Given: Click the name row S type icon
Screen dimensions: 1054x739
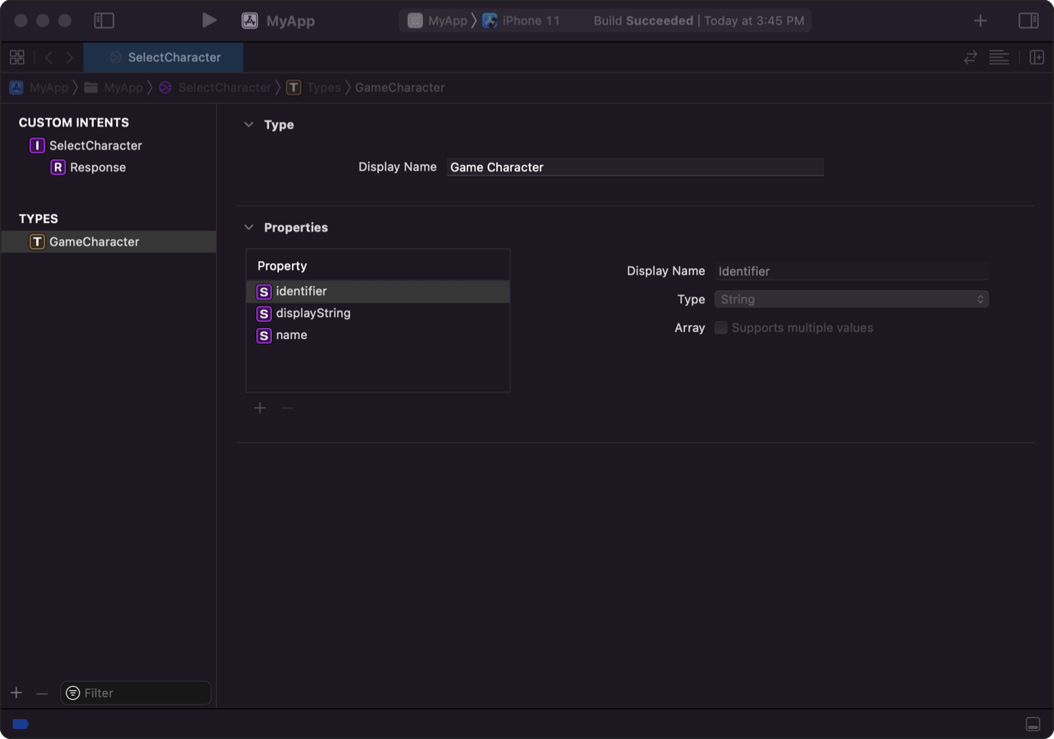Looking at the screenshot, I should tap(264, 335).
